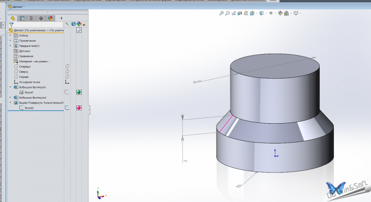Expand the Примечания folder

10,41
